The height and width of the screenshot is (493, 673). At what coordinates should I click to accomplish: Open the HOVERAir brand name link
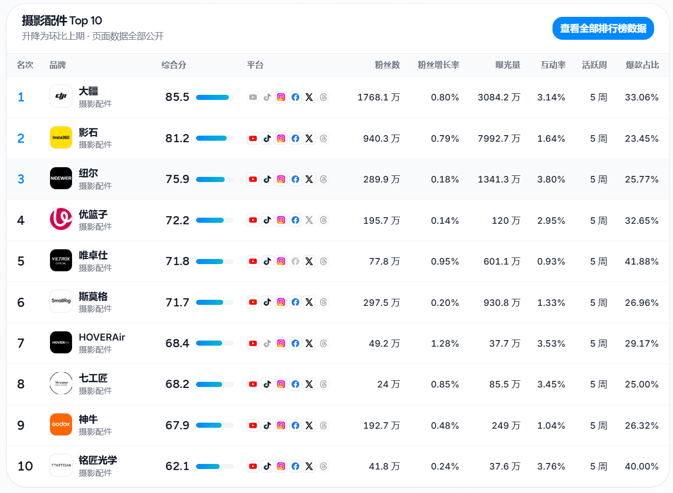(x=102, y=338)
